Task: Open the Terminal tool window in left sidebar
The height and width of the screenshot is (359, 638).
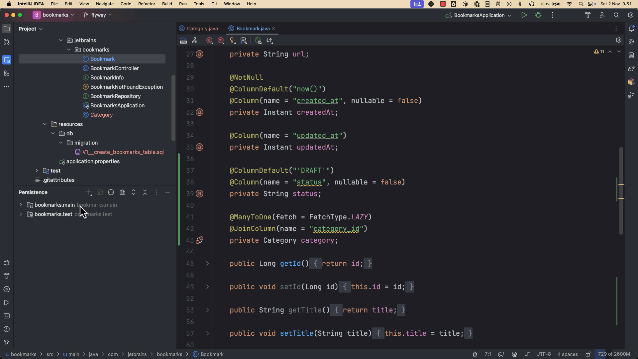Action: click(x=7, y=316)
